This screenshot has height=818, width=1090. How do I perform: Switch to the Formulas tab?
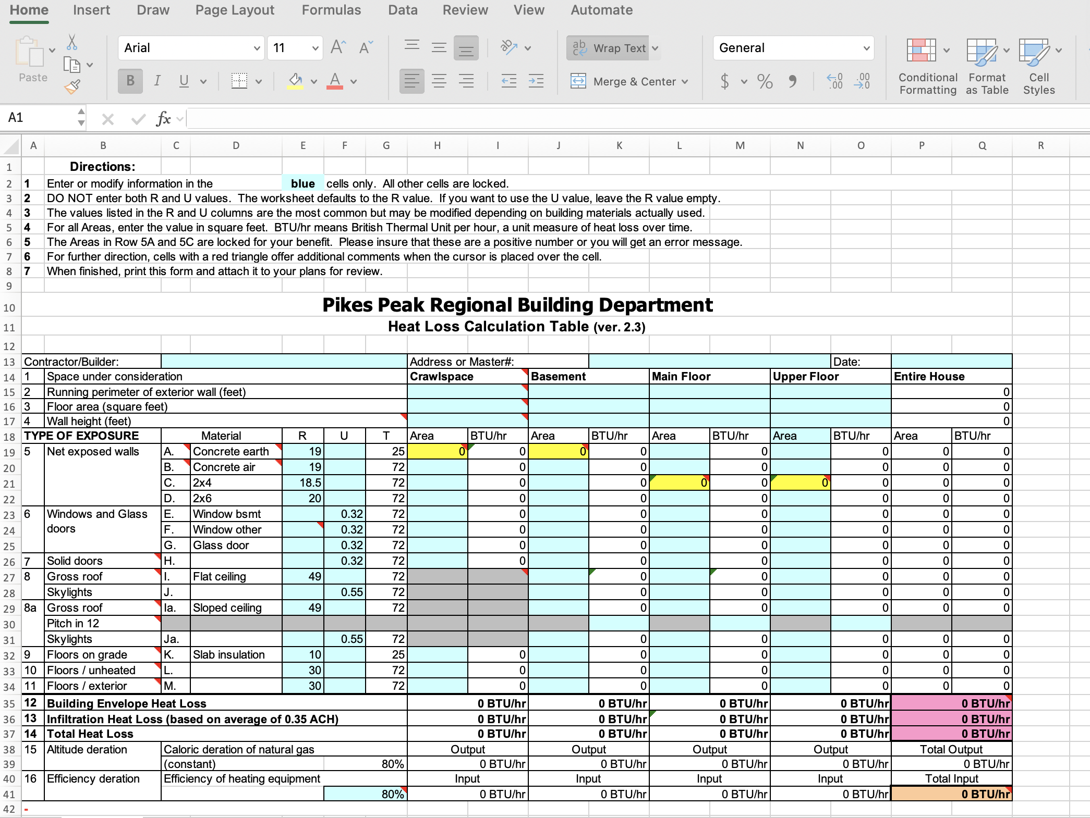pyautogui.click(x=331, y=10)
